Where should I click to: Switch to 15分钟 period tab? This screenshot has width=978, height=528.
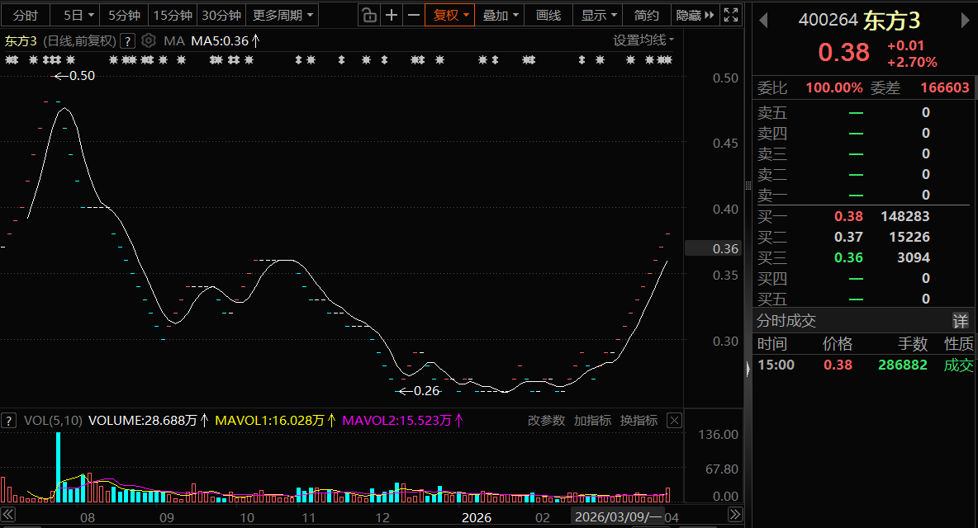point(173,15)
